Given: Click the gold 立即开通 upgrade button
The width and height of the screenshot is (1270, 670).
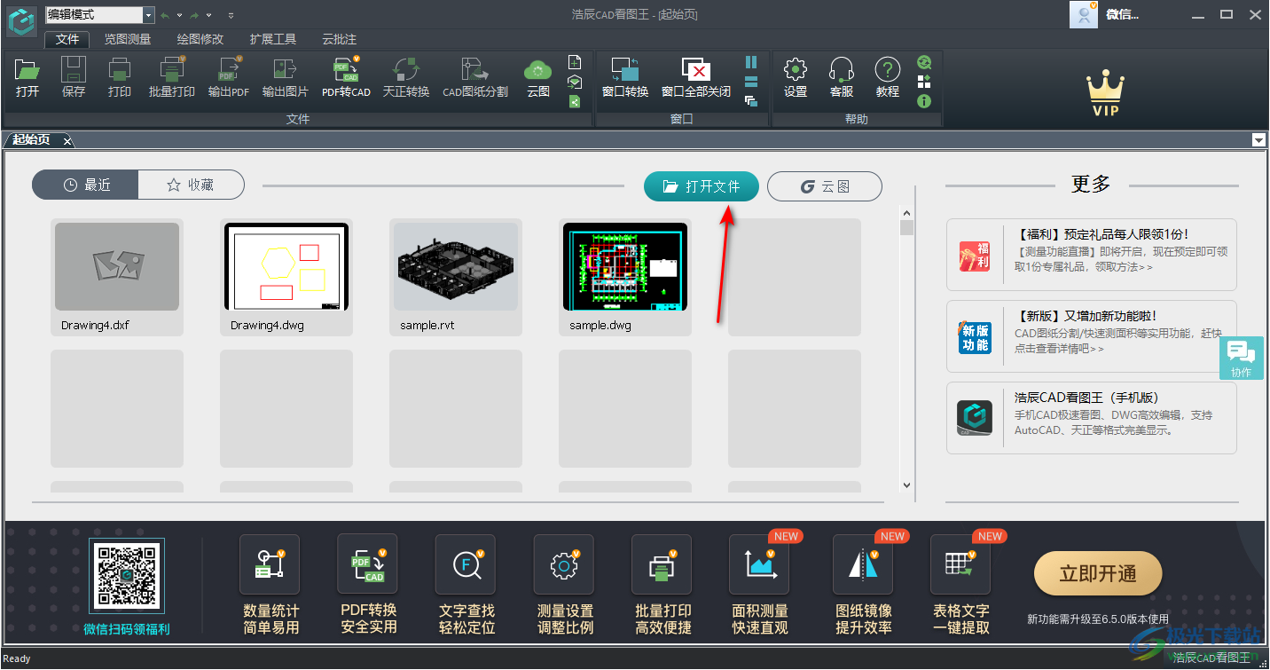Looking at the screenshot, I should point(1098,573).
